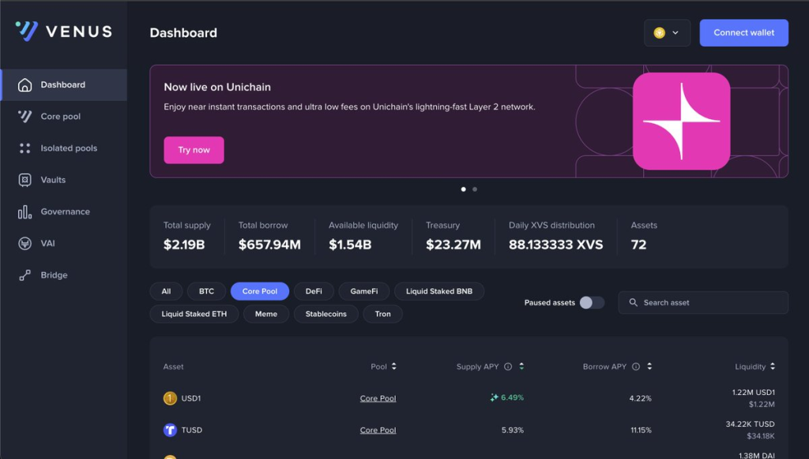The height and width of the screenshot is (459, 809).
Task: Select the second banner carousel dot
Action: coord(475,189)
